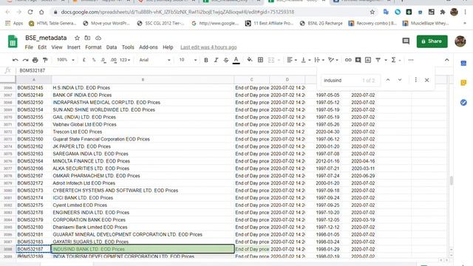Select cell ICICI BANK LTD. EOD Prices
This screenshot has height=266, width=473.
click(143, 198)
